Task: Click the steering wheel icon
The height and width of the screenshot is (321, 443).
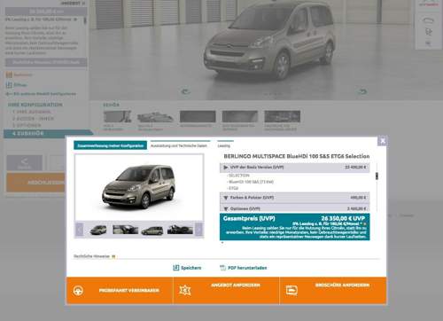Action: pyautogui.click(x=78, y=291)
